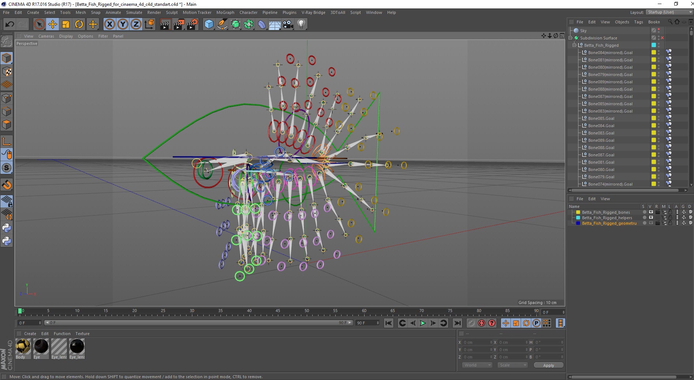Activate the Scale tool in top toolbar
The width and height of the screenshot is (694, 380).
point(66,24)
